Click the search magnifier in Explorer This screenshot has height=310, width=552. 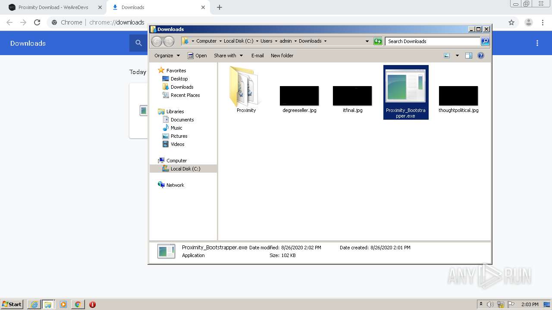click(485, 41)
